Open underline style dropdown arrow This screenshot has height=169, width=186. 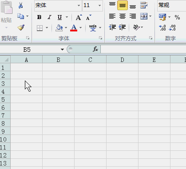(67, 17)
